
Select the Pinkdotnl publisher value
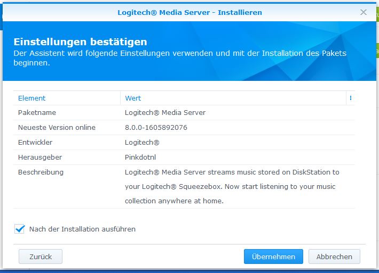[140, 158]
